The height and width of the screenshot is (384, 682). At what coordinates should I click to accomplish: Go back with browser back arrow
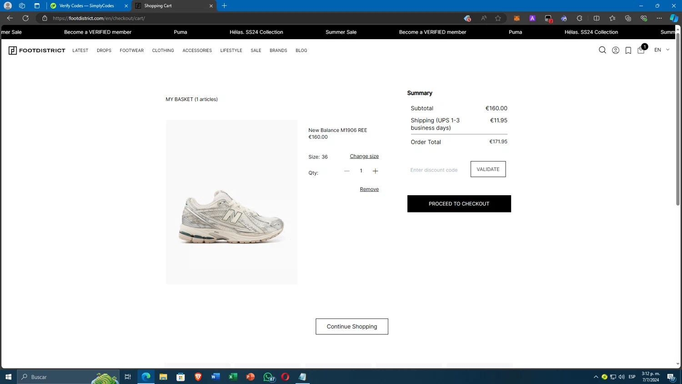10,18
